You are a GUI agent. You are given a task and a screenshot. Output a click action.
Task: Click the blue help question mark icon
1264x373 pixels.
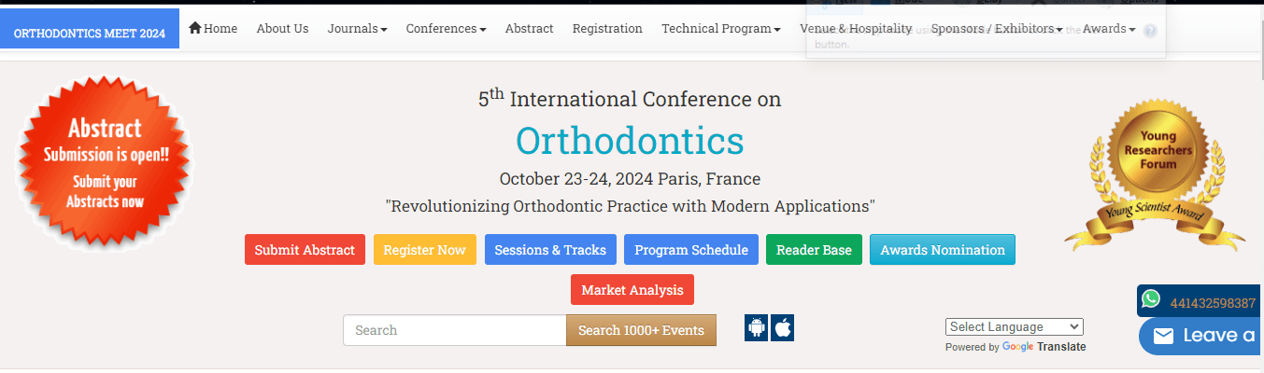1150,31
